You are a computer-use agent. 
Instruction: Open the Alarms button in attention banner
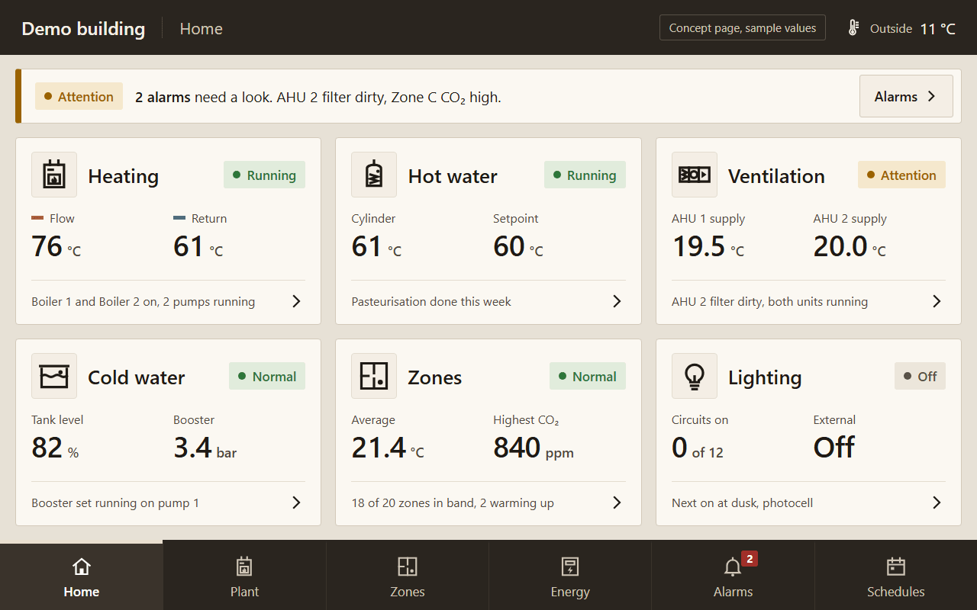pos(906,96)
